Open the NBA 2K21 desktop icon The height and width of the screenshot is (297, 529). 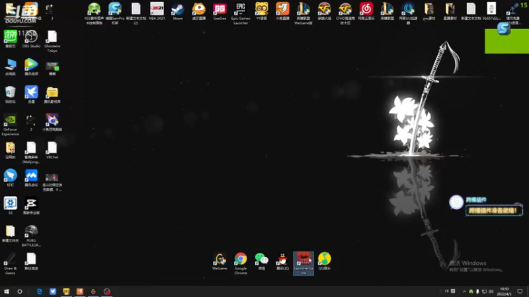[157, 11]
